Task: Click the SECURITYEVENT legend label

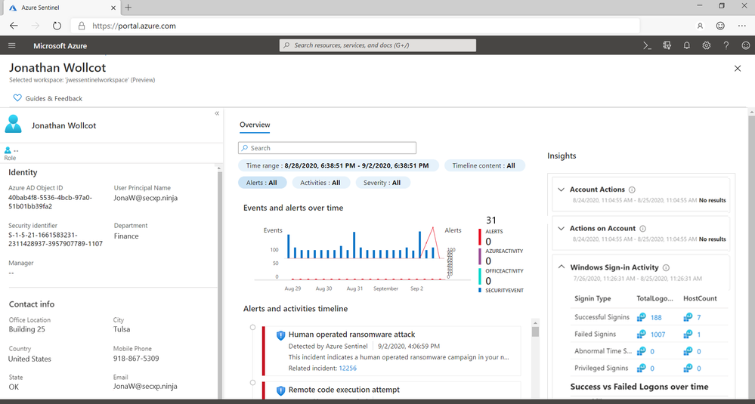Action: coord(504,291)
